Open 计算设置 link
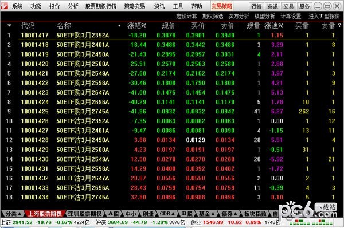 coord(291,16)
